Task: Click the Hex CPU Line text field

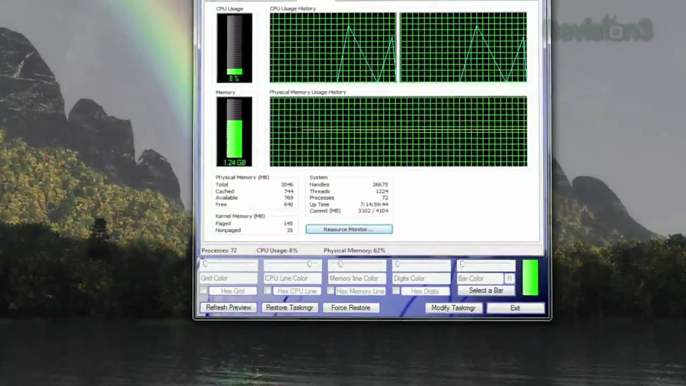Action: pos(297,291)
